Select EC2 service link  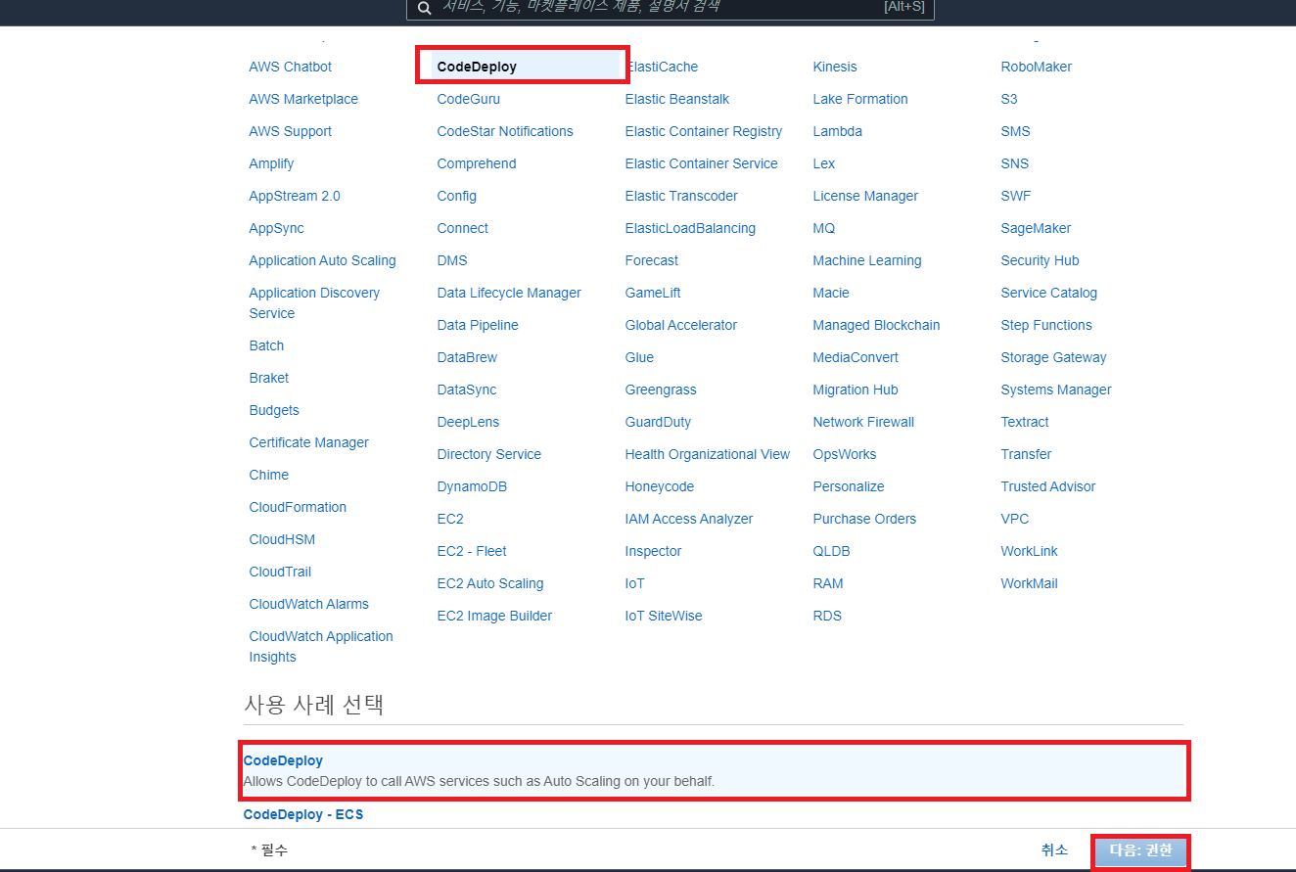450,519
